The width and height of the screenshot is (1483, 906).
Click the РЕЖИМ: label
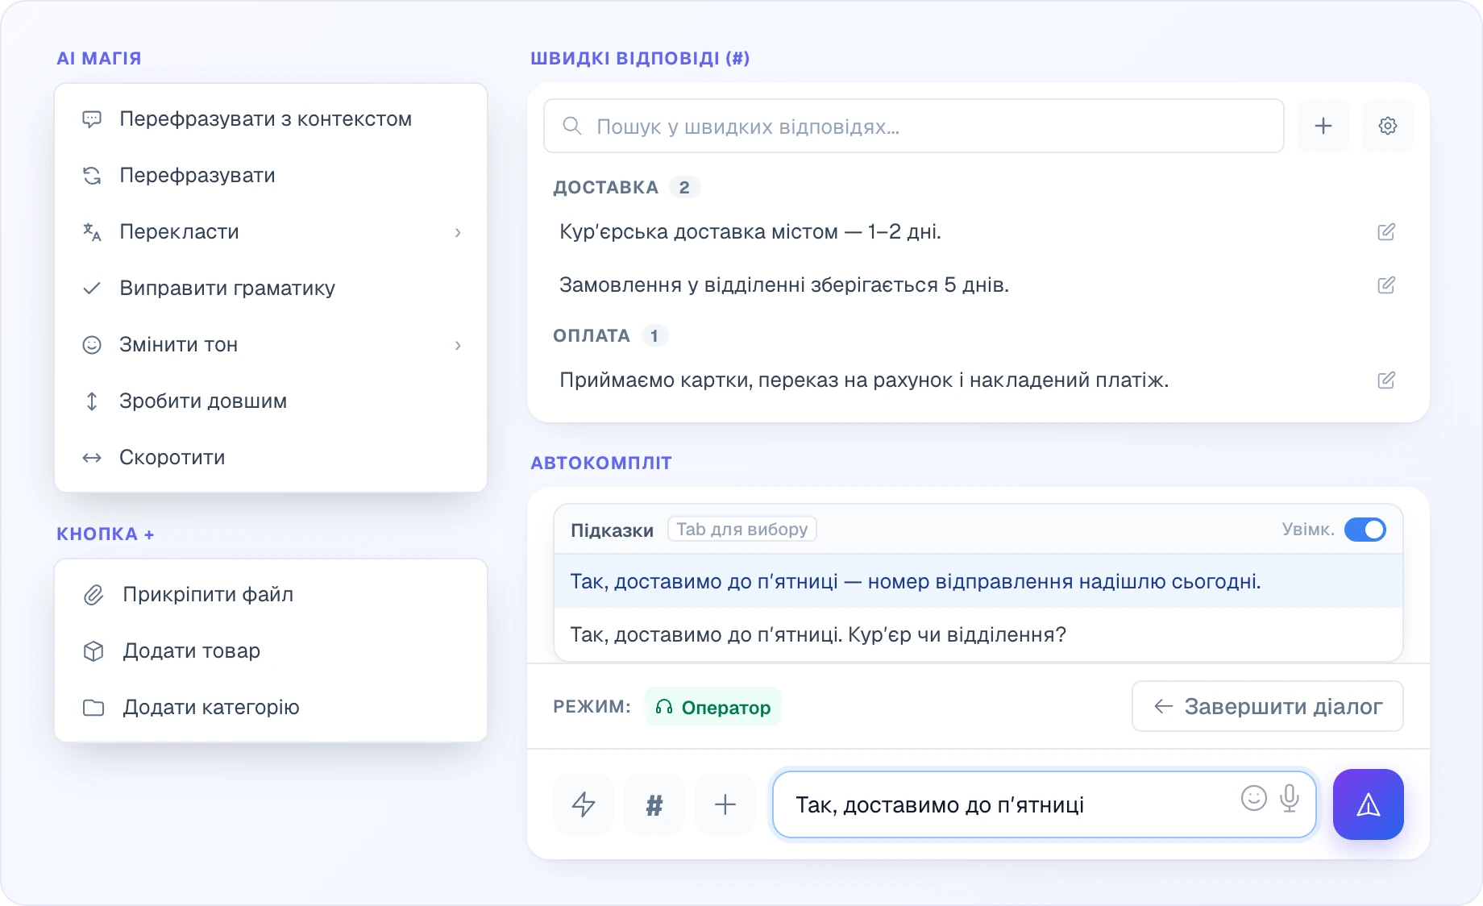point(592,707)
